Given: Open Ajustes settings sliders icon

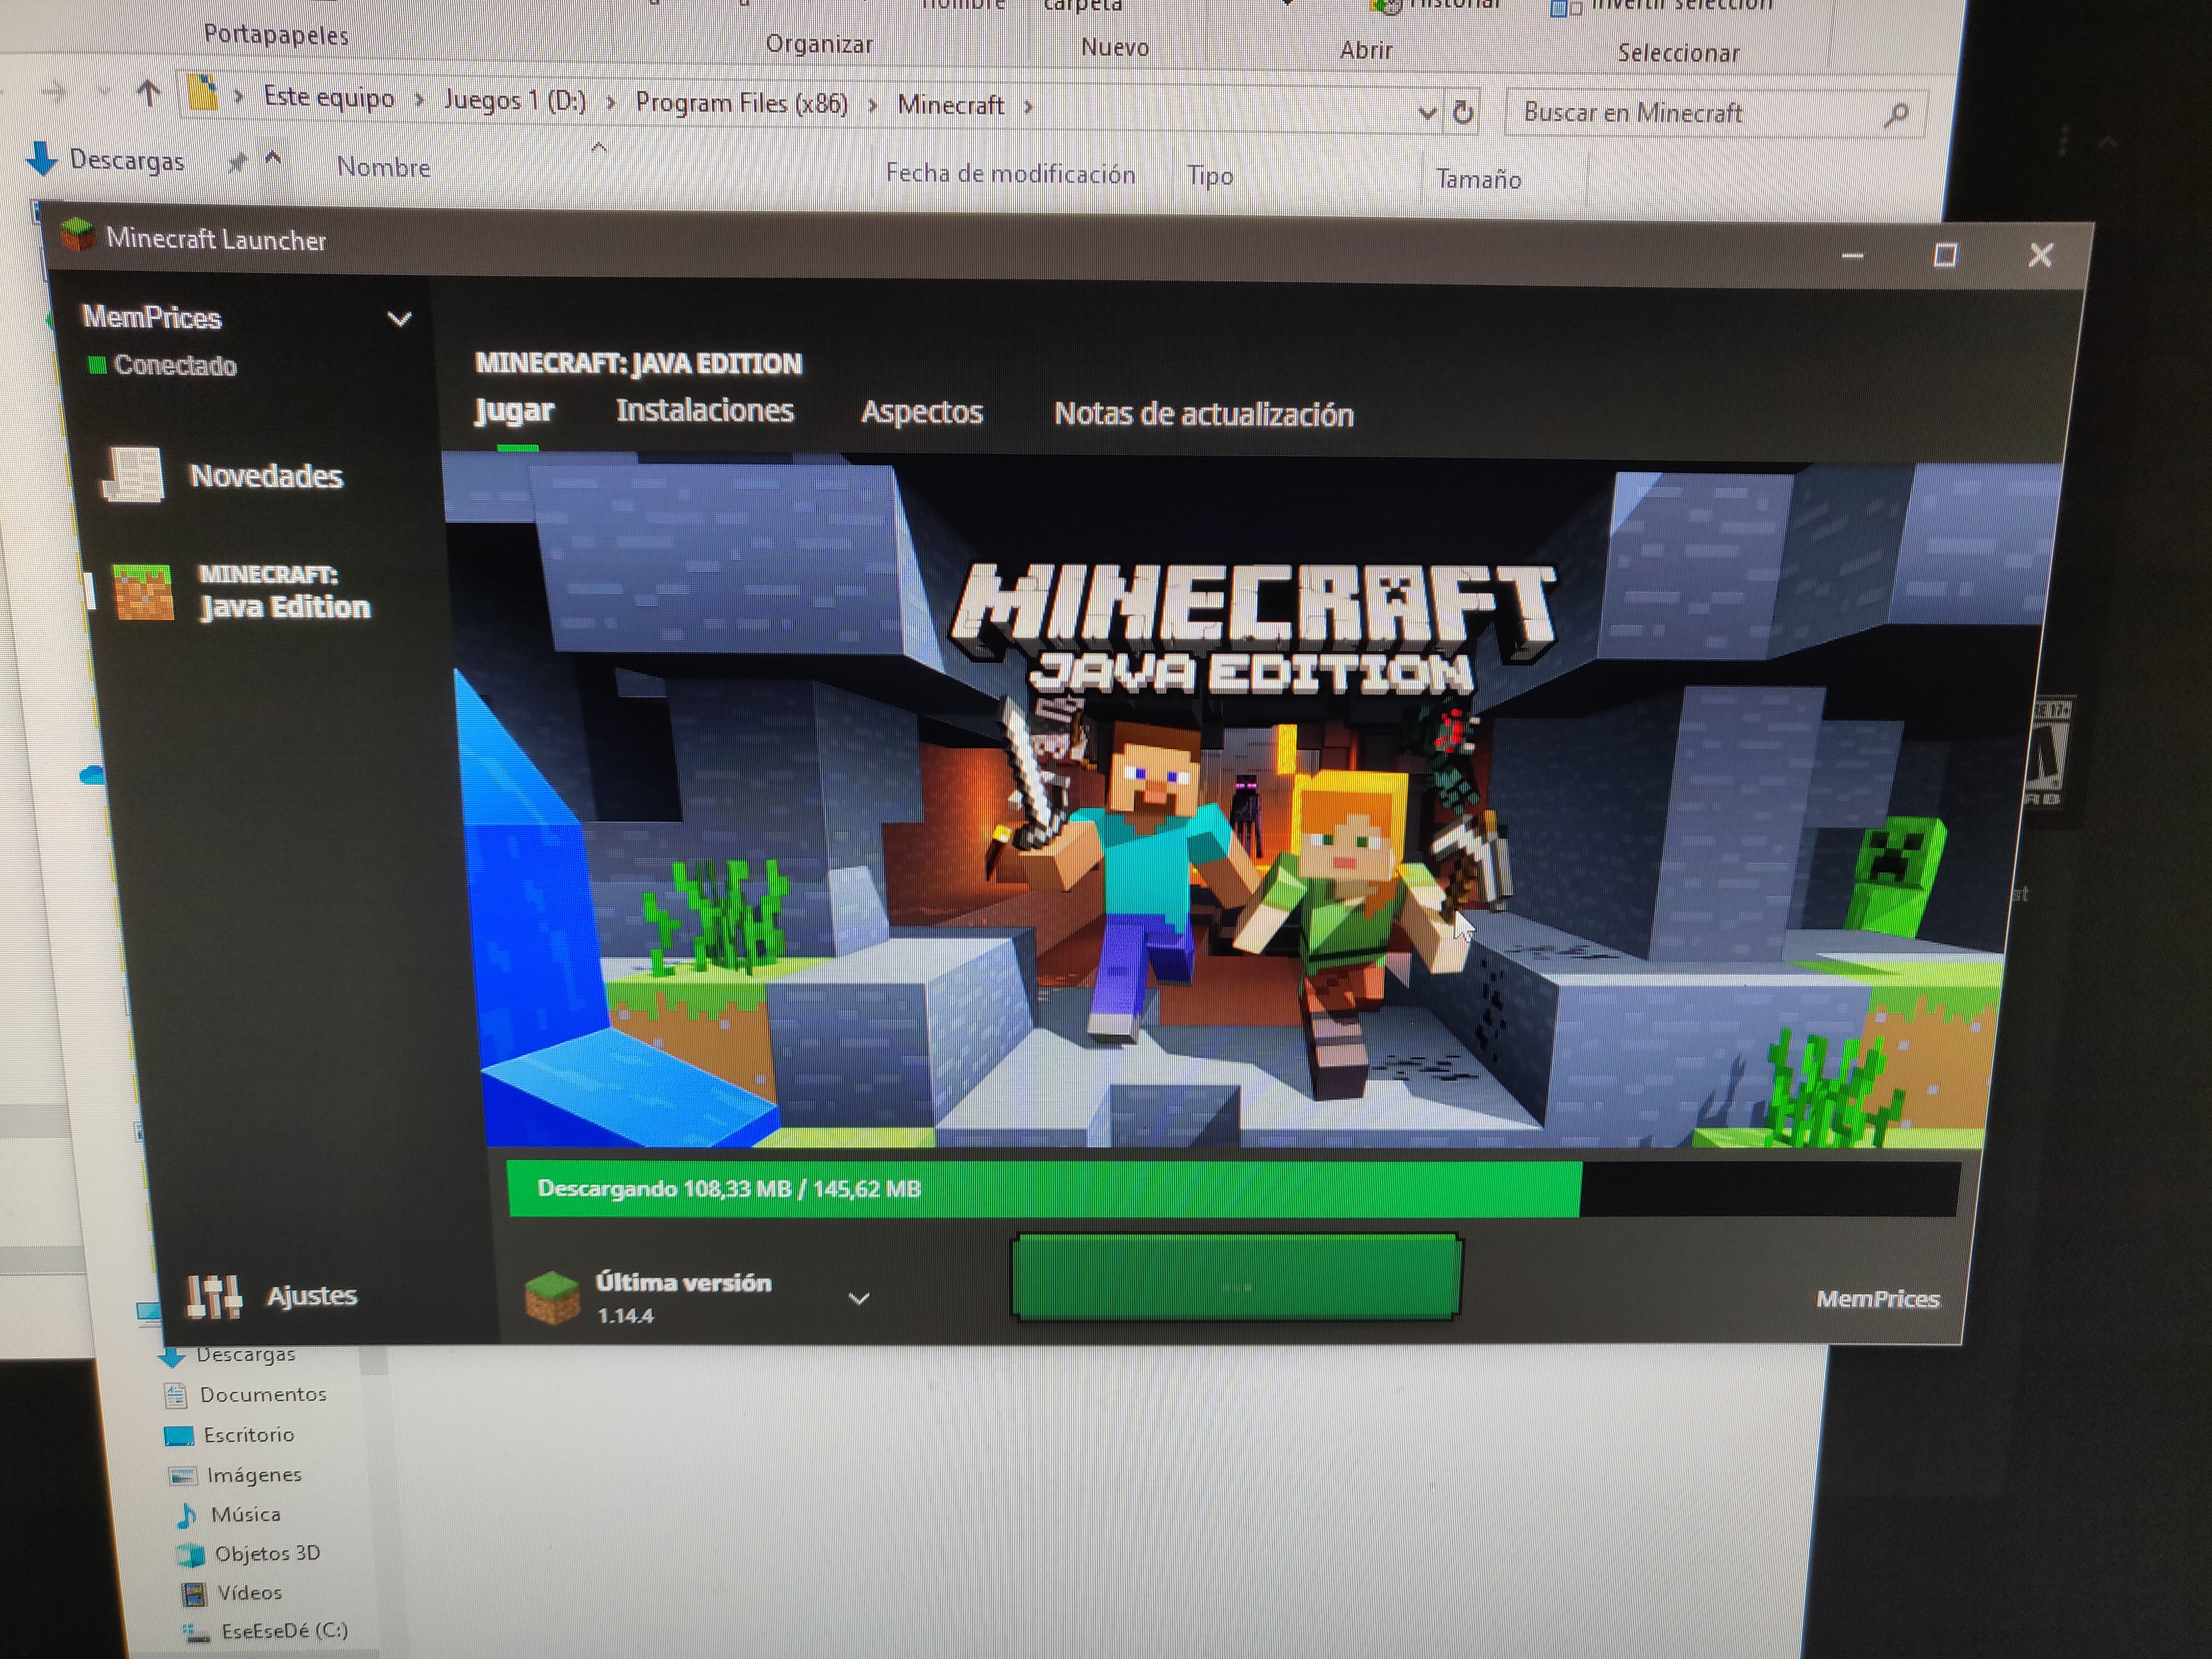Looking at the screenshot, I should (x=213, y=1296).
